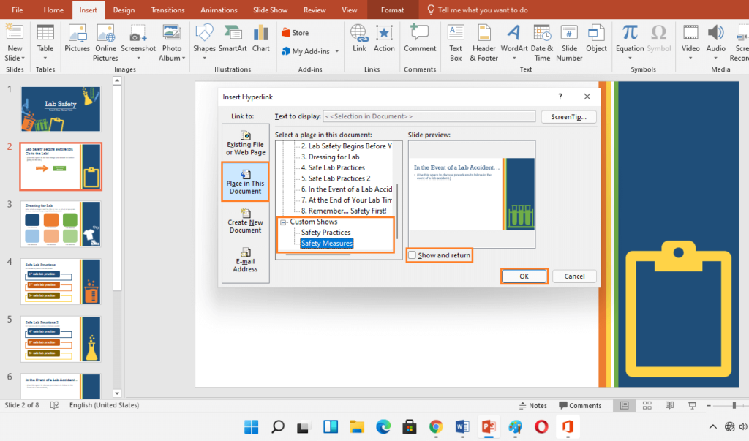Switch to the Transitions tab
749x441 pixels.
pyautogui.click(x=168, y=10)
